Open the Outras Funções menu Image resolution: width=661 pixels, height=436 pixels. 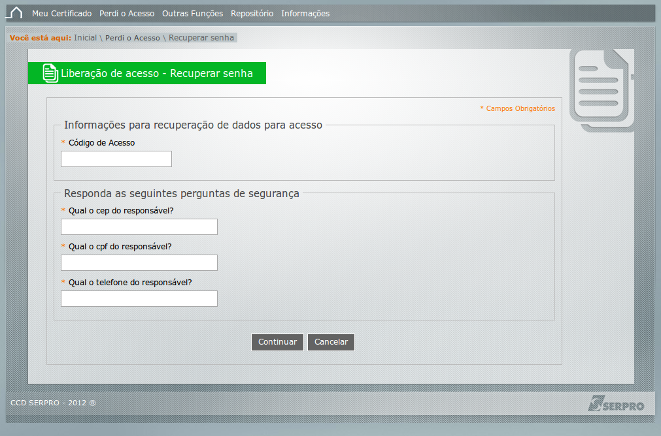pyautogui.click(x=192, y=14)
